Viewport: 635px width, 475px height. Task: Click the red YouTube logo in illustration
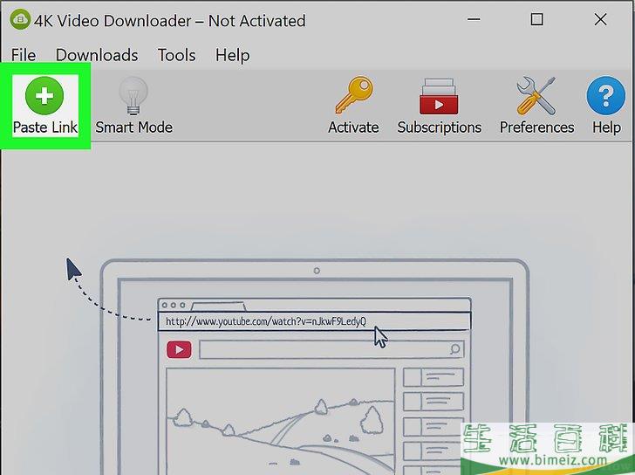click(179, 350)
